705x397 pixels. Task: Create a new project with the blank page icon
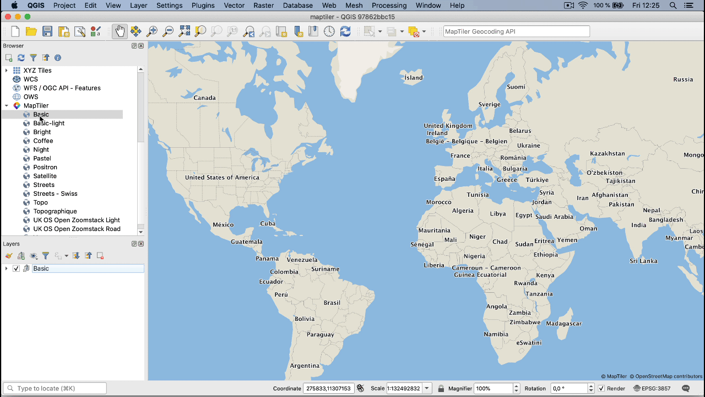(15, 31)
